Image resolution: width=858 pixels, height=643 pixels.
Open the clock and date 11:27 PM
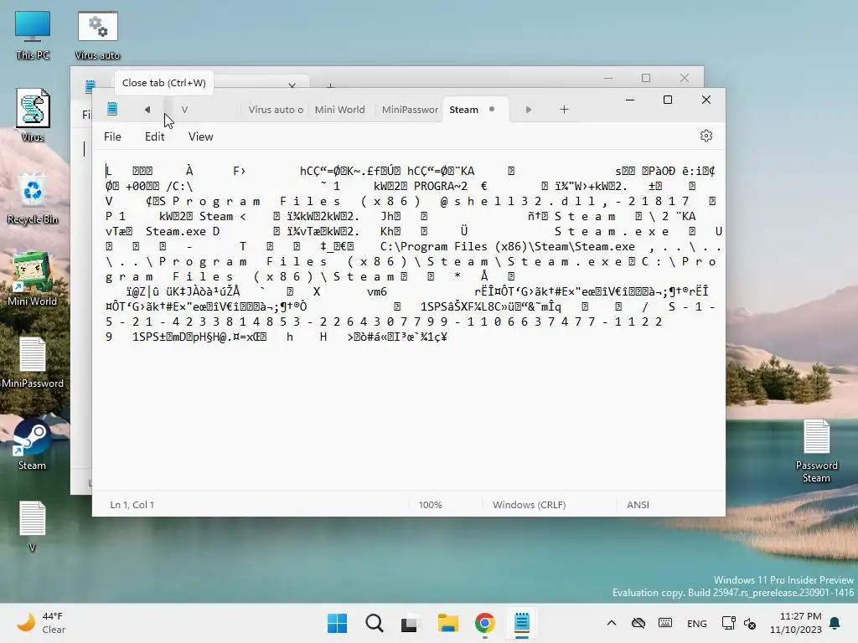tap(796, 623)
